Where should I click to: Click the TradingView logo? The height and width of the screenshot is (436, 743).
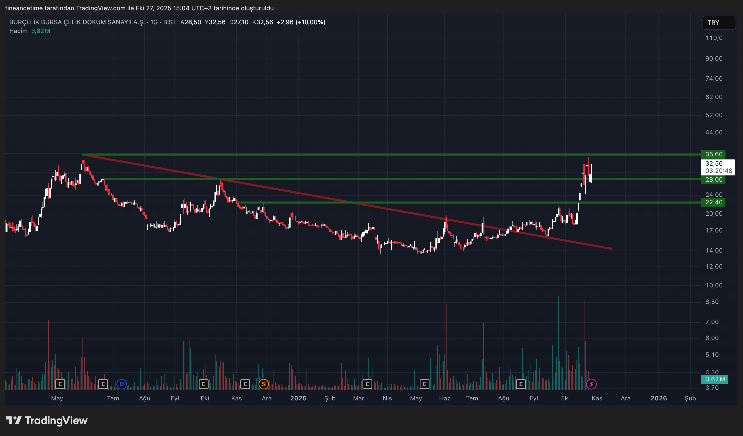click(x=47, y=420)
